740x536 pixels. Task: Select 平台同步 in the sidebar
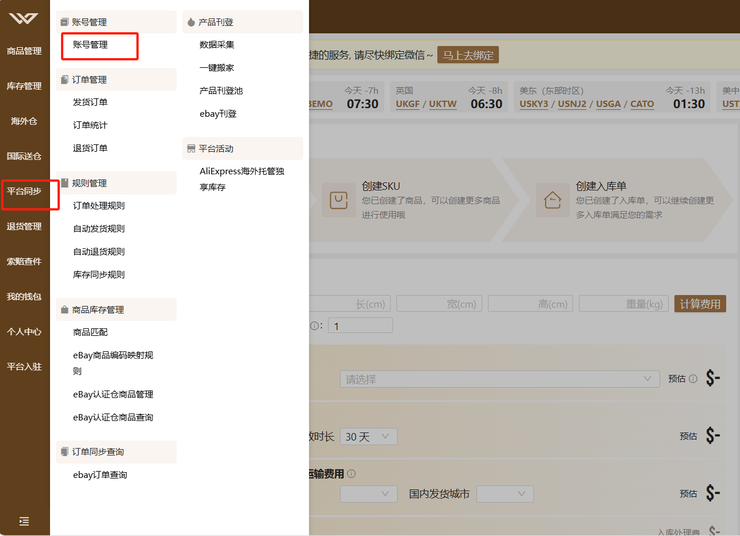tap(24, 192)
